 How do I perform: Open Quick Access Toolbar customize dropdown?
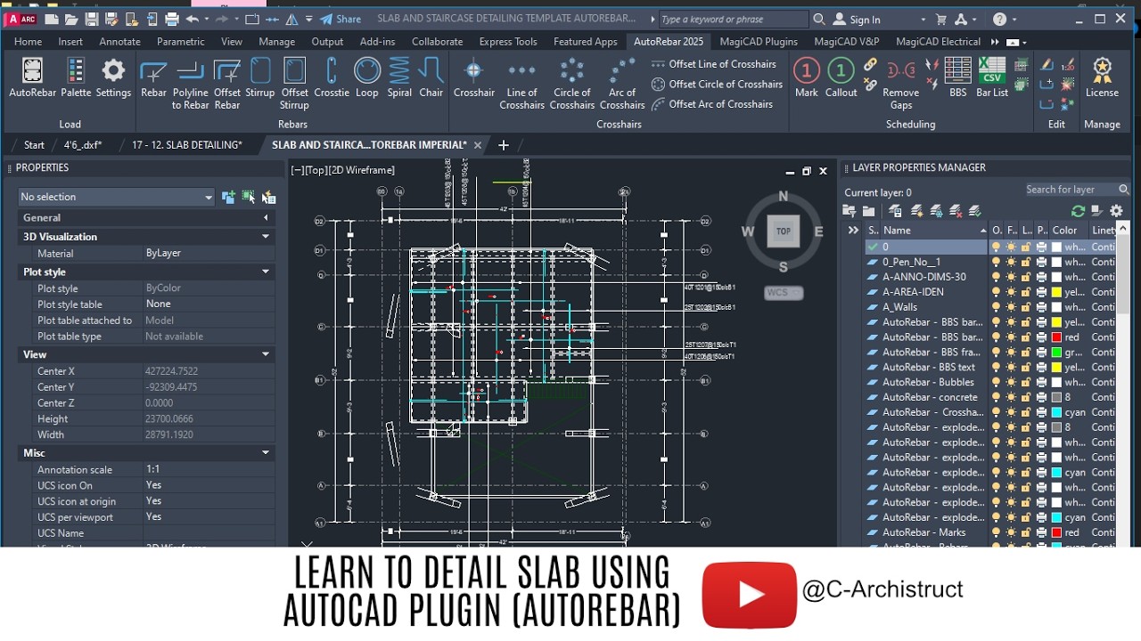coord(308,19)
